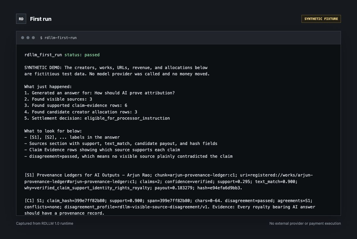The height and width of the screenshot is (239, 357).
Task: Click the 'What to look for below:' line
Action: click(x=53, y=131)
